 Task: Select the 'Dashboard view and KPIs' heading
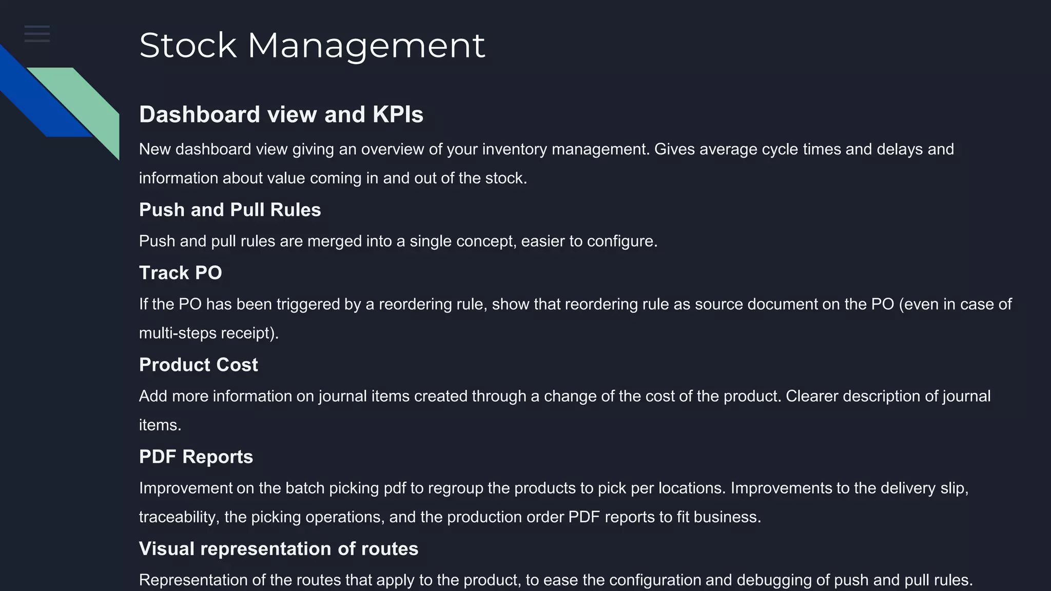281,114
